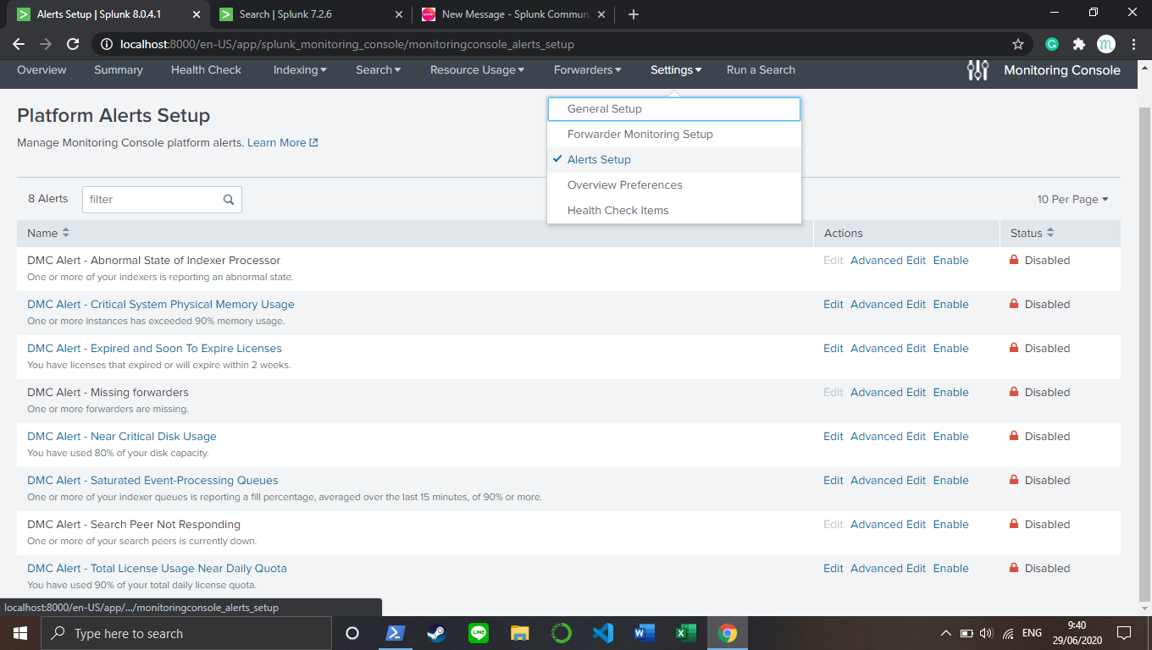
Task: Open Run a Search in navigation bar
Action: click(x=761, y=70)
